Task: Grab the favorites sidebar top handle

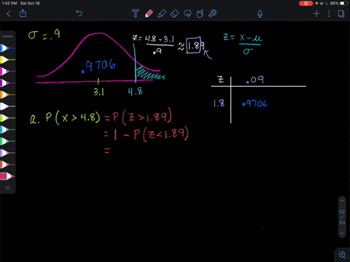Action: pos(8,36)
